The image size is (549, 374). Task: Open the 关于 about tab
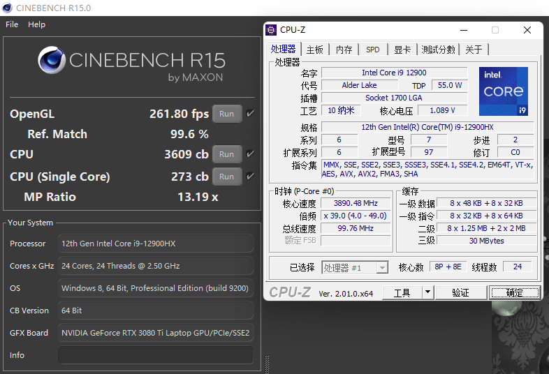tap(474, 50)
